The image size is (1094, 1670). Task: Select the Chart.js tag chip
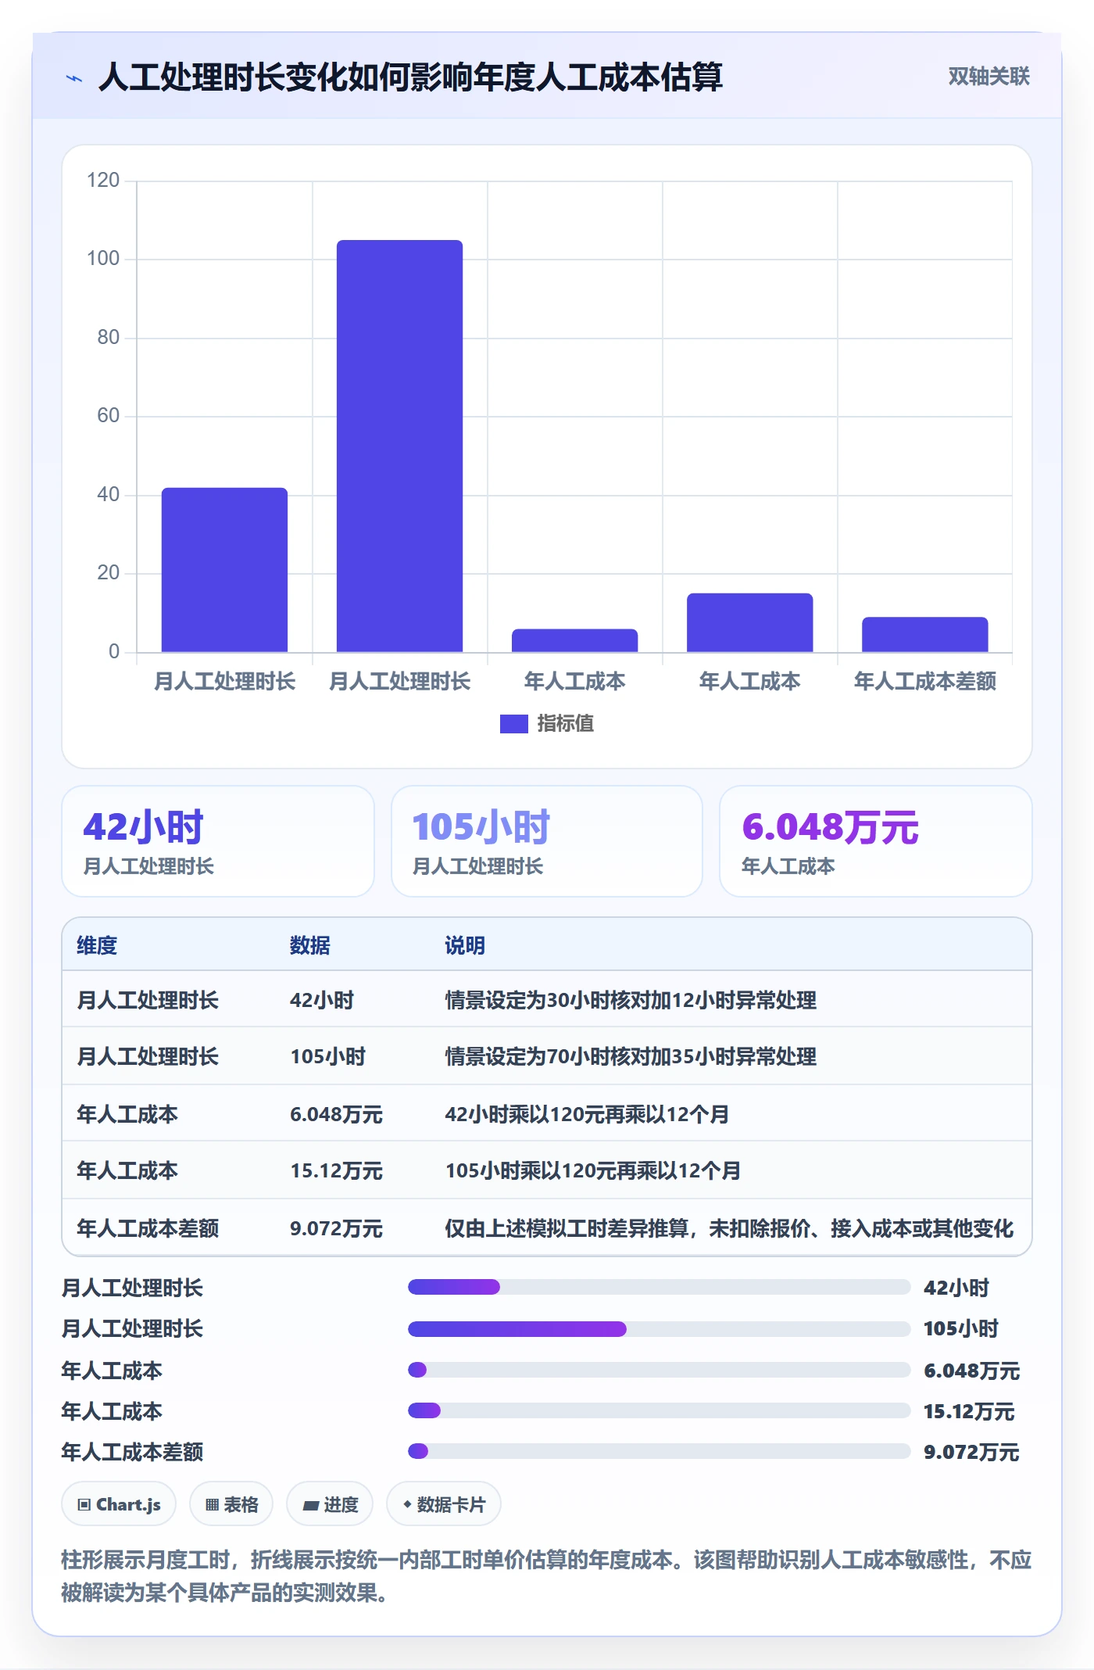119,1503
